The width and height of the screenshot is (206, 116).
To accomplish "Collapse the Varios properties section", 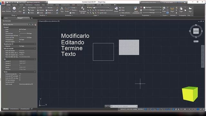I will (x=35, y=72).
